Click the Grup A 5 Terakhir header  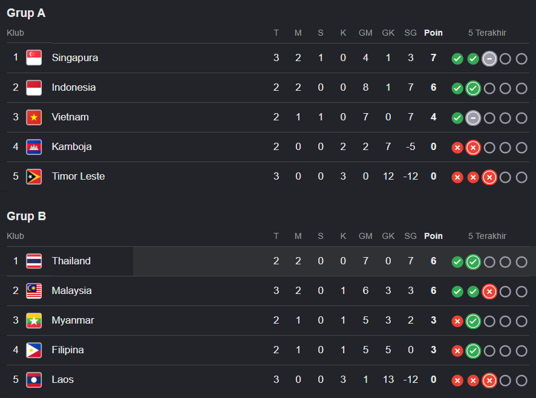487,33
